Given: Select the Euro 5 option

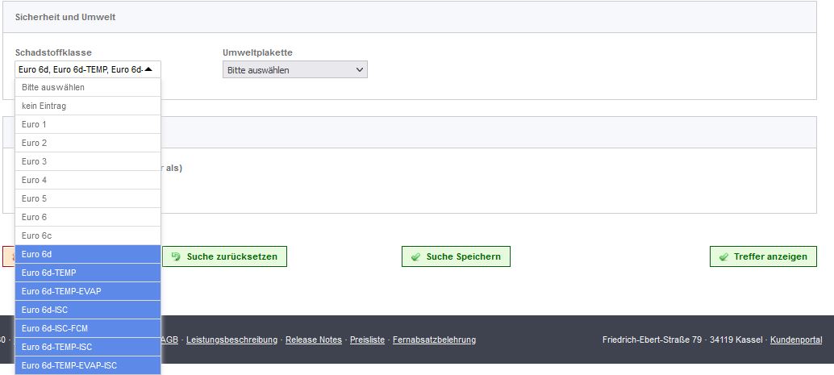Looking at the screenshot, I should [x=88, y=199].
